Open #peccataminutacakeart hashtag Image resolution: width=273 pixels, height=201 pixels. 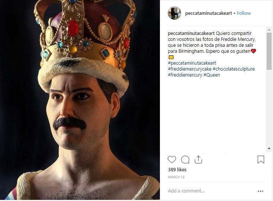(192, 63)
